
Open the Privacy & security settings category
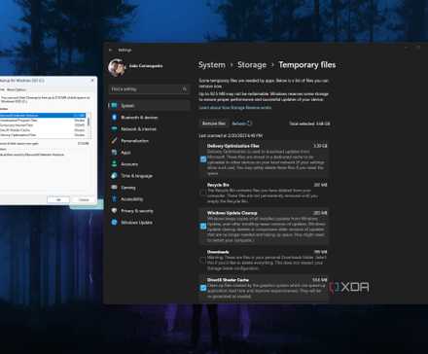[149, 211]
